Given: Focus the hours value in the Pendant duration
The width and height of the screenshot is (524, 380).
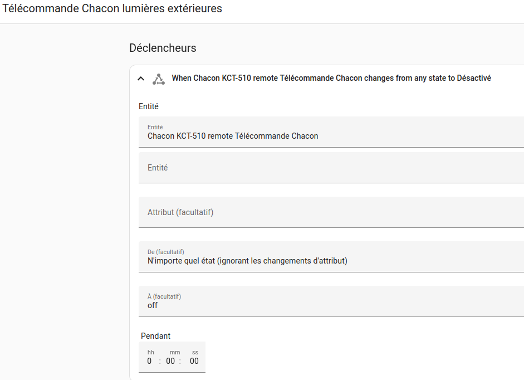Looking at the screenshot, I should point(149,361).
